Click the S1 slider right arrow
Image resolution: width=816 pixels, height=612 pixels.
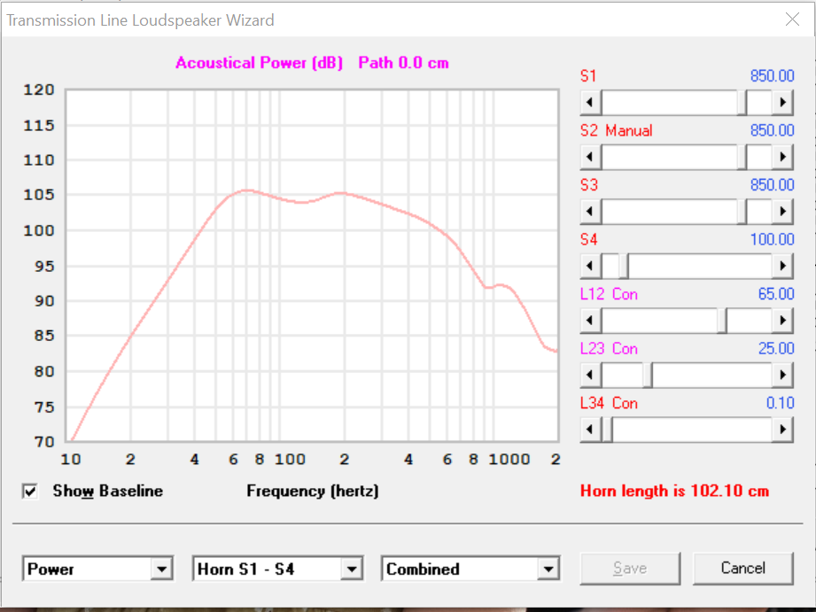tap(782, 103)
